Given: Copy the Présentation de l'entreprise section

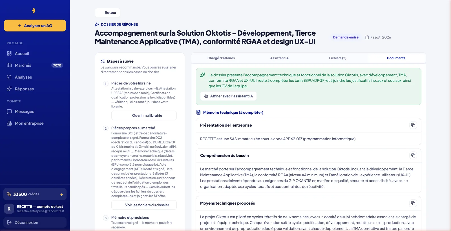Looking at the screenshot, I should pyautogui.click(x=413, y=125).
